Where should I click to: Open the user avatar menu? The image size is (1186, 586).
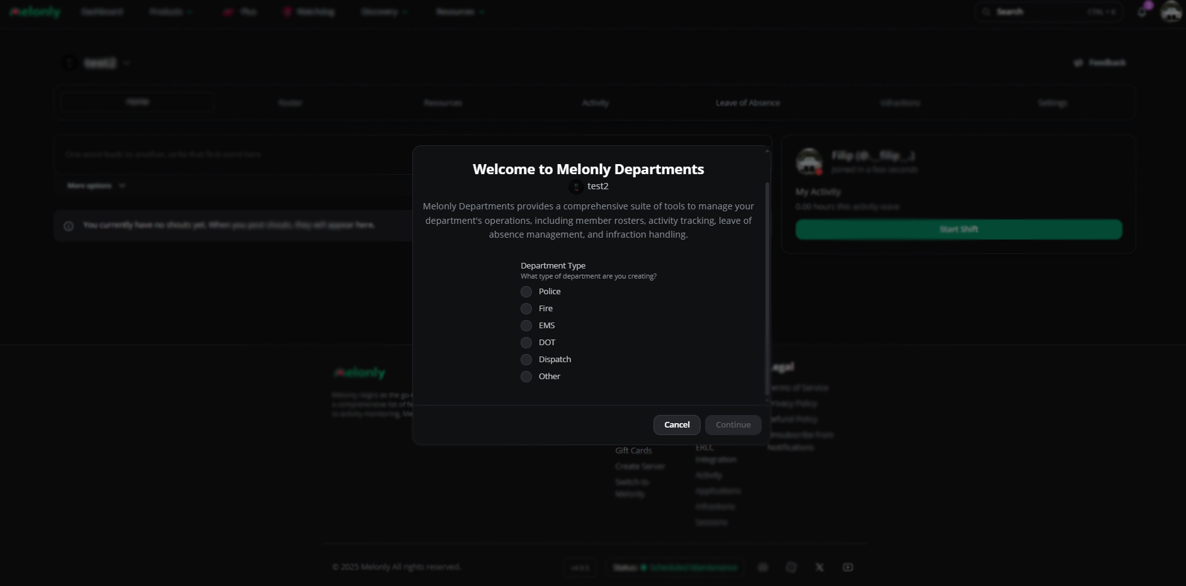click(1172, 12)
